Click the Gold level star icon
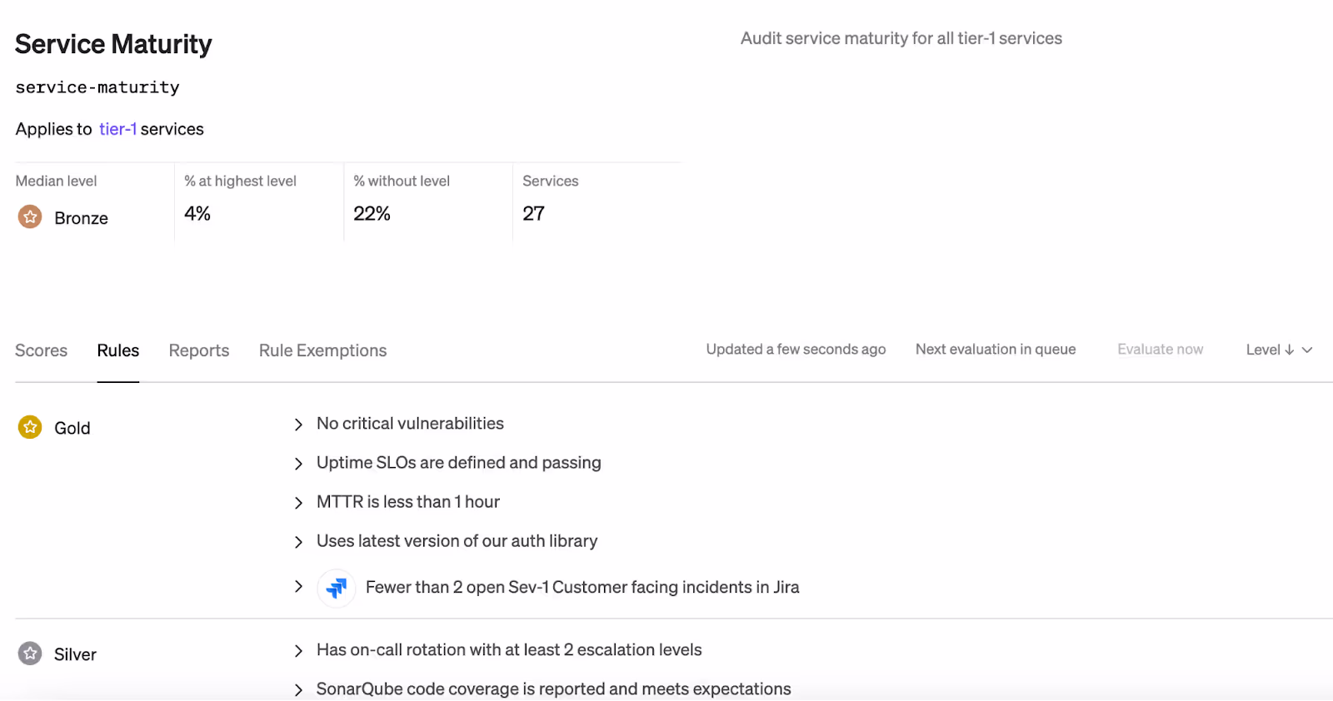Screen dimensions: 1333x701 [x=30, y=427]
